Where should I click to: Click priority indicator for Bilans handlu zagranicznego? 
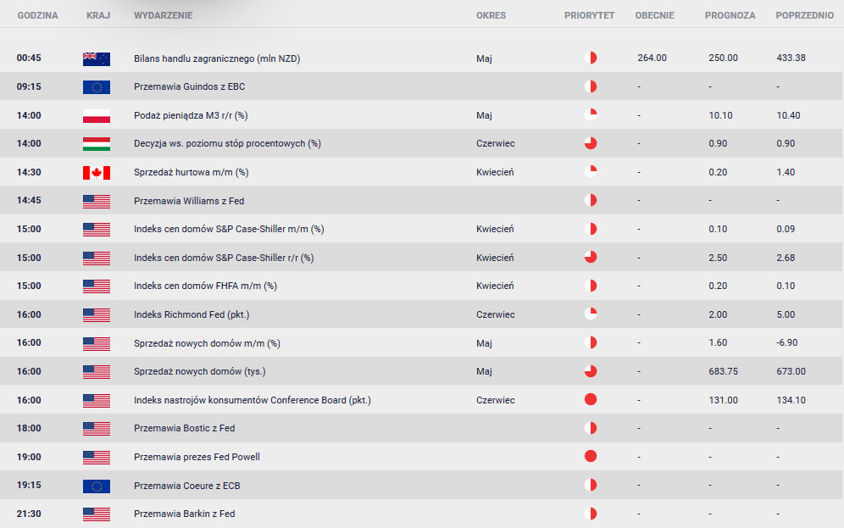[x=591, y=58]
